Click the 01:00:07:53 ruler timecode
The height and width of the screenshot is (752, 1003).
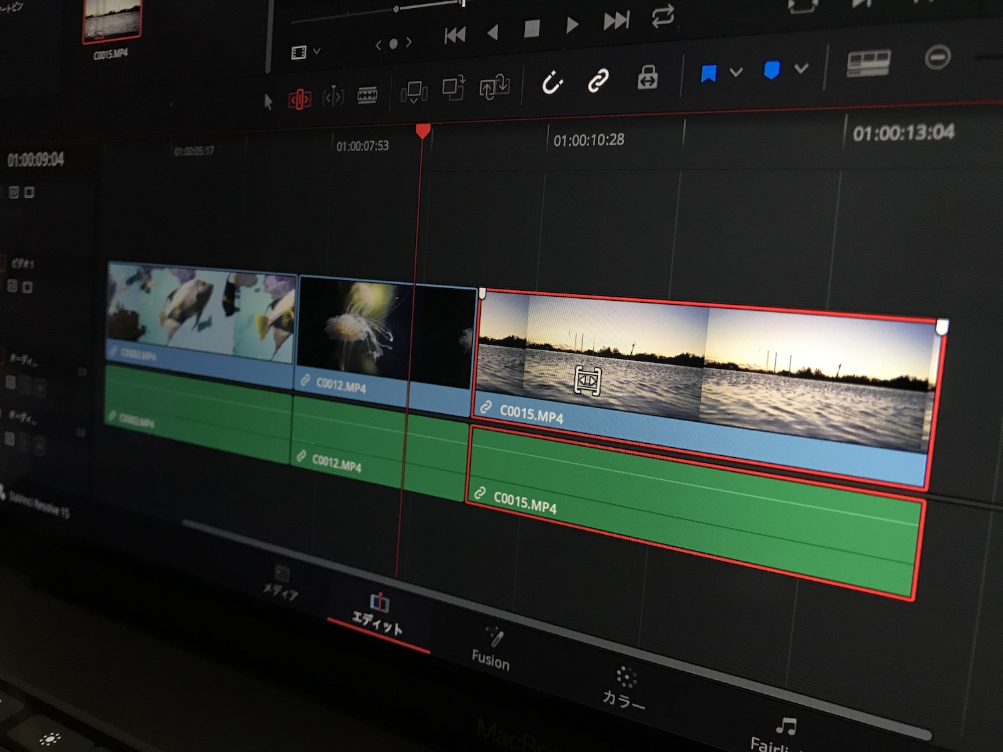[362, 146]
